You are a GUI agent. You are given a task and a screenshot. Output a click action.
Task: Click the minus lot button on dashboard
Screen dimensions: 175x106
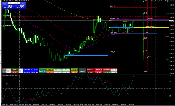4,72
